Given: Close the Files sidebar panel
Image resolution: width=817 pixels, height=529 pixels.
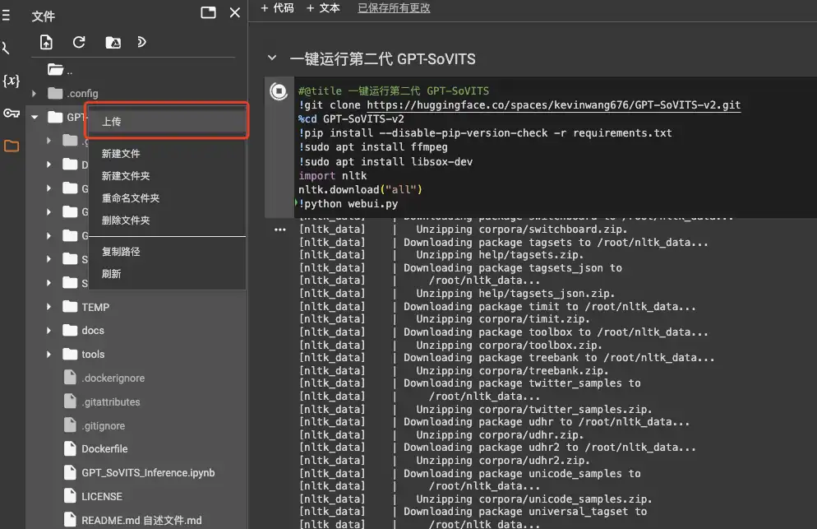Looking at the screenshot, I should pos(235,12).
